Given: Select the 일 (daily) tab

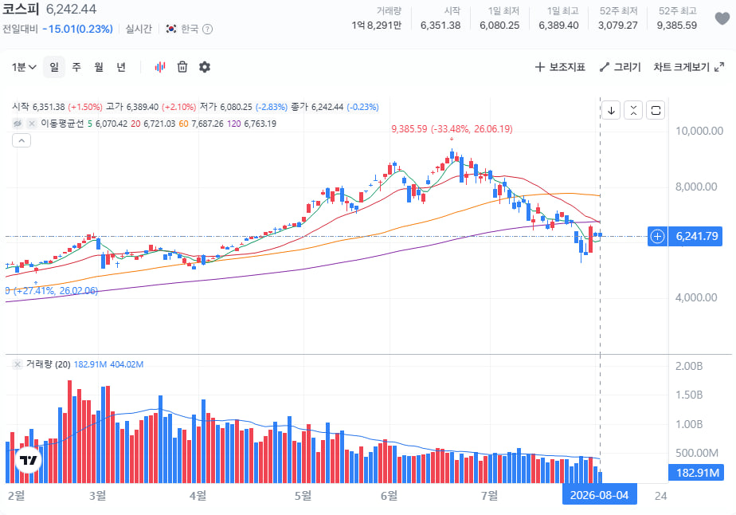Looking at the screenshot, I should [x=54, y=67].
